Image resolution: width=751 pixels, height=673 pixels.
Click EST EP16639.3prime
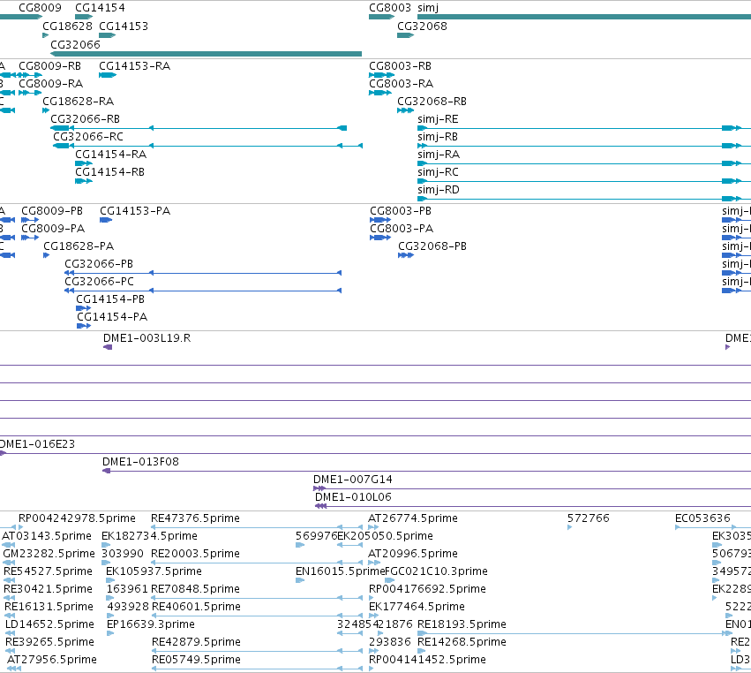point(150,624)
